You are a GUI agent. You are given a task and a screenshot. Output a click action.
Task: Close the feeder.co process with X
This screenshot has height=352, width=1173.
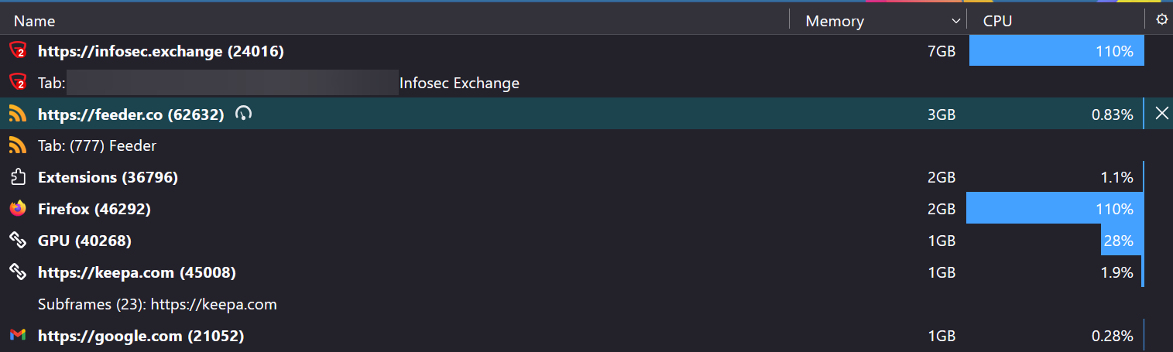pyautogui.click(x=1161, y=114)
